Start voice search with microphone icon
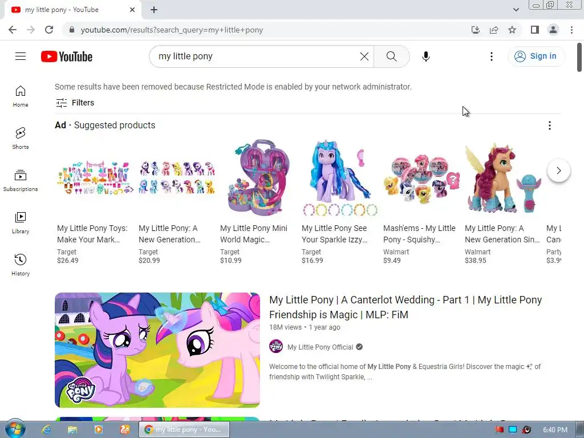 [425, 56]
